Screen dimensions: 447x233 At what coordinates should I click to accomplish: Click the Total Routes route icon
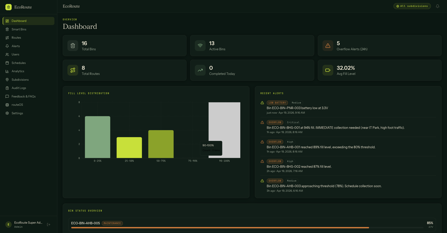pos(73,70)
